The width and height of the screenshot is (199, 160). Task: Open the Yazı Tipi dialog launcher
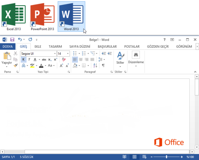[69, 72]
